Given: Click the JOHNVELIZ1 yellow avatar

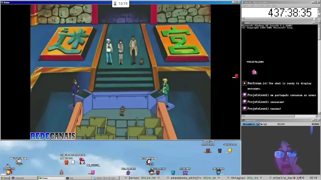Looking at the screenshot, I should (229, 150).
